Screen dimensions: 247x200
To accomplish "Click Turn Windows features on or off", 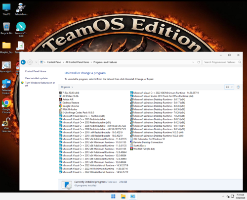I will (x=40, y=84).
